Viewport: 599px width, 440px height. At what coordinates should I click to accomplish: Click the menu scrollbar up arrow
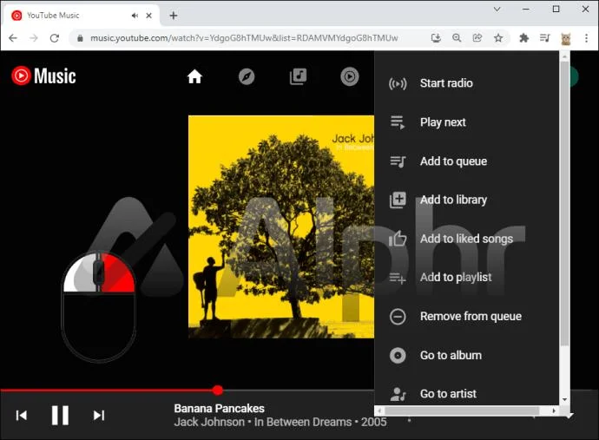pyautogui.click(x=564, y=56)
